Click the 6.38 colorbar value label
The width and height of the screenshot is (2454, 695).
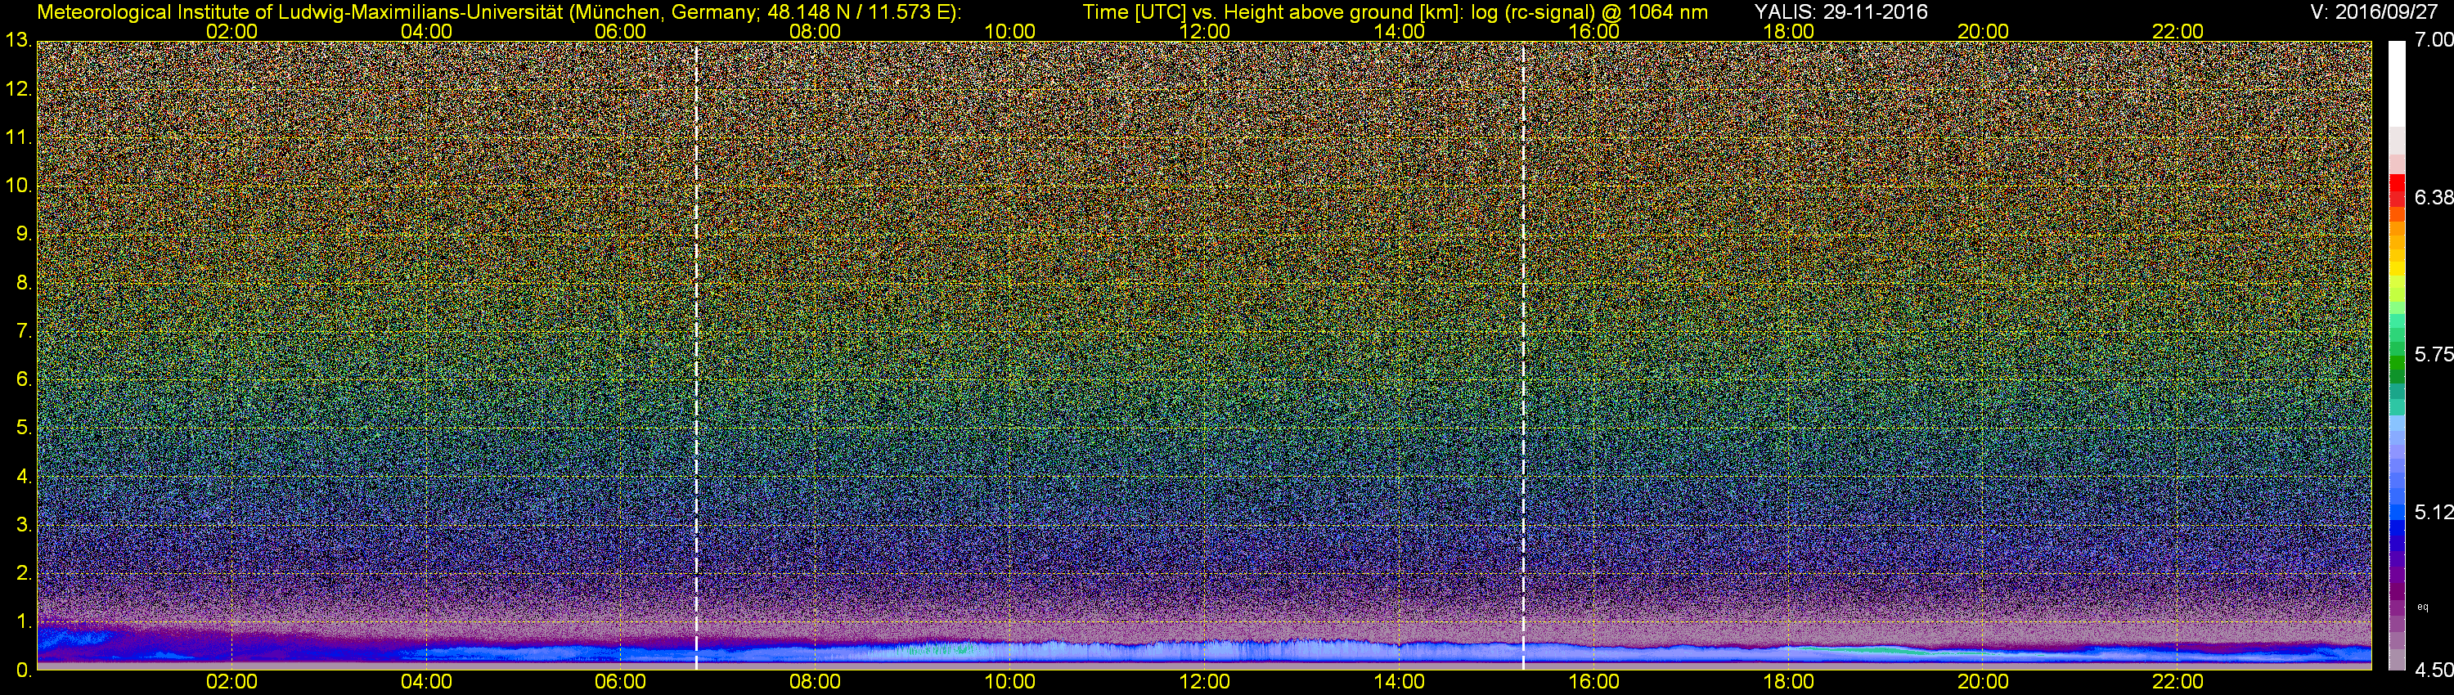point(2434,197)
